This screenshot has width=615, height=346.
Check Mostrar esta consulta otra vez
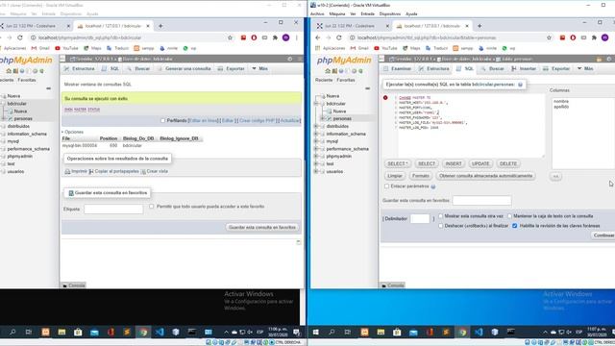coord(440,216)
